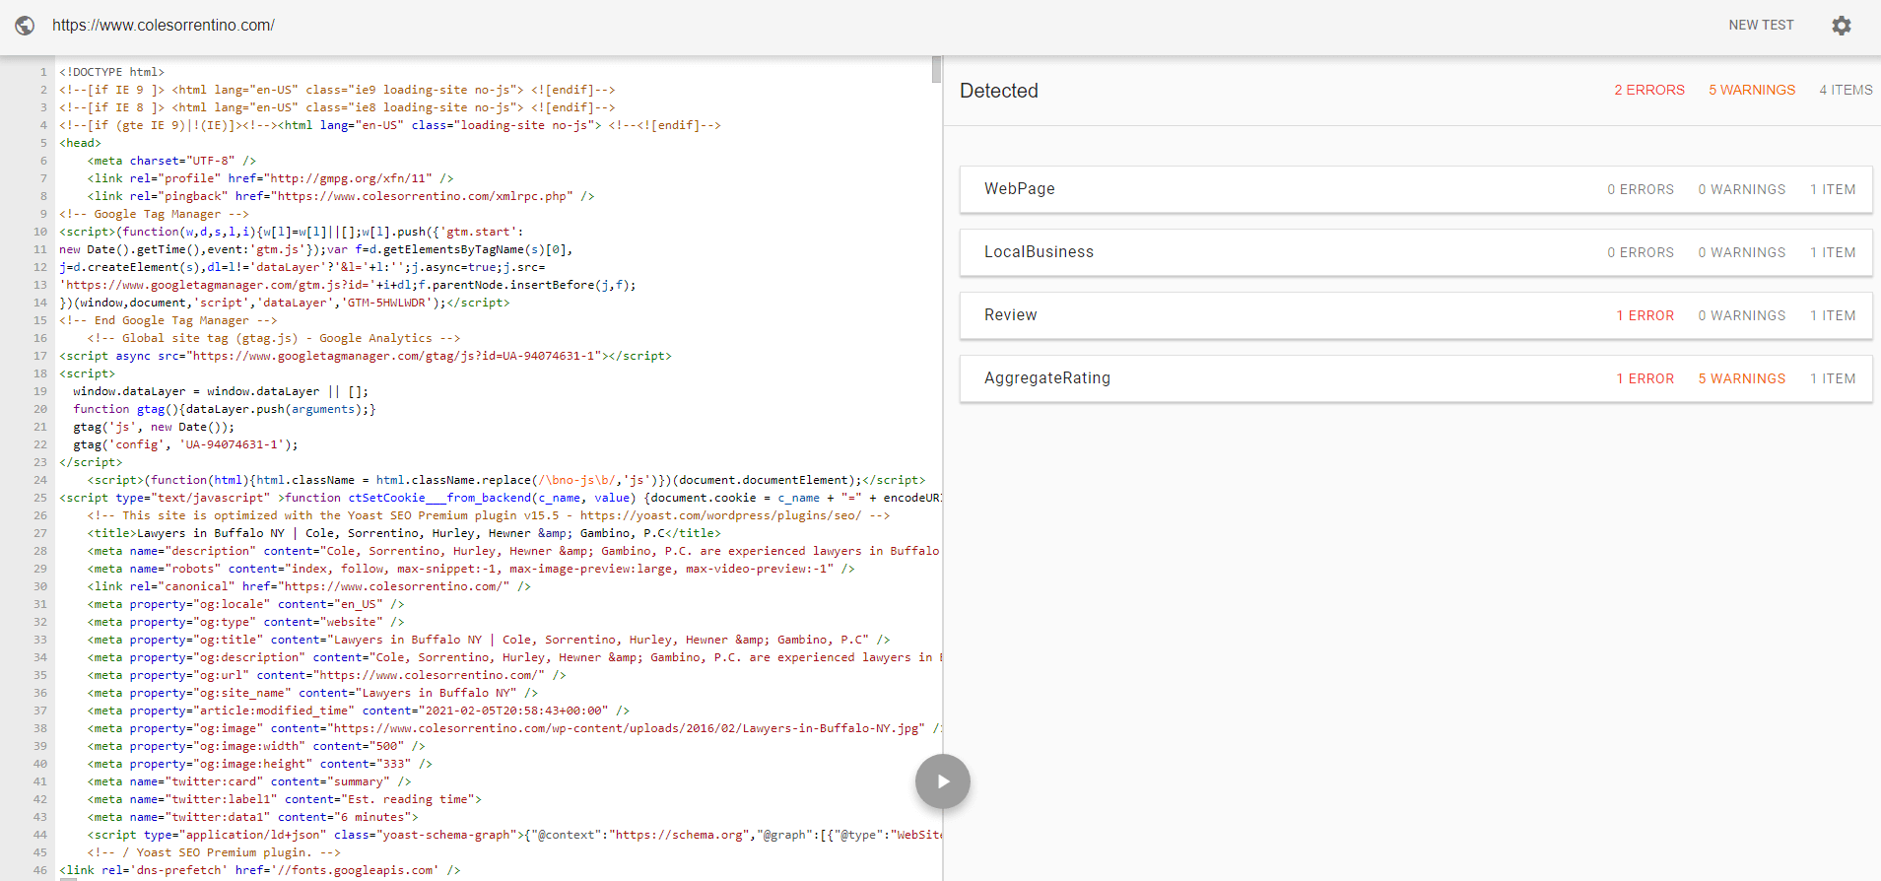1881x881 pixels.
Task: Expand the AggregateRating result row
Action: 1416,378
